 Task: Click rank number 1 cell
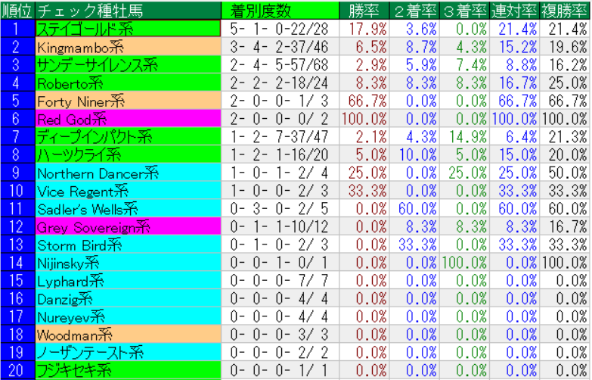point(17,28)
